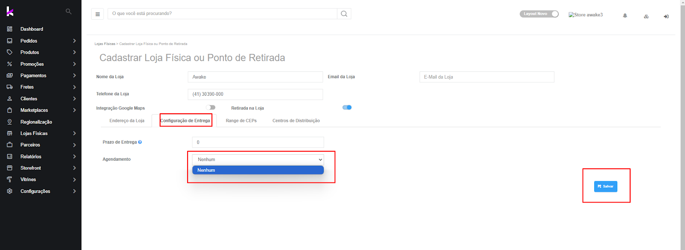Follow the Lojas Físicas breadcrumb link
Screen dimensions: 685x250
coord(105,44)
